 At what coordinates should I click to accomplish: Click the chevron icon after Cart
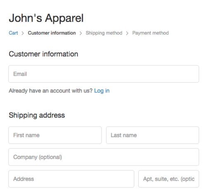coord(23,33)
